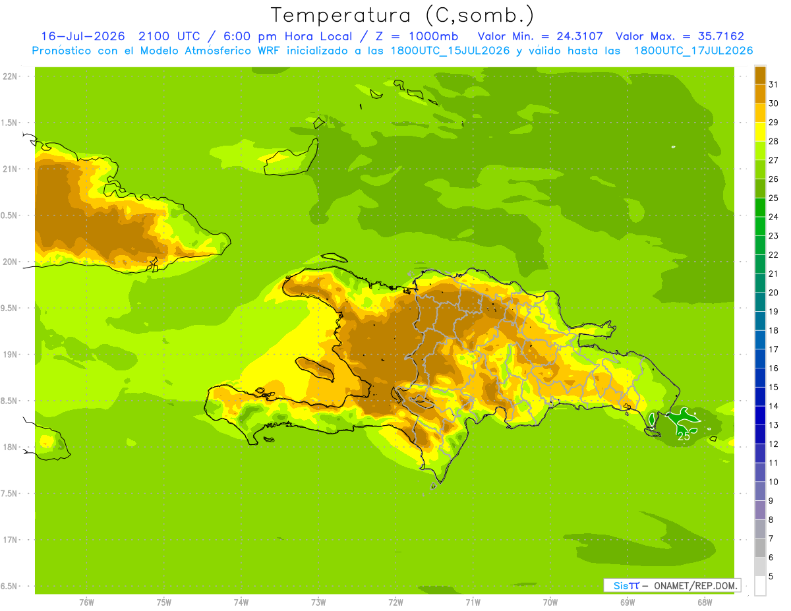The width and height of the screenshot is (791, 611).
Task: Click the title 'Temperatura (C,somb.)'
Action: point(402,16)
